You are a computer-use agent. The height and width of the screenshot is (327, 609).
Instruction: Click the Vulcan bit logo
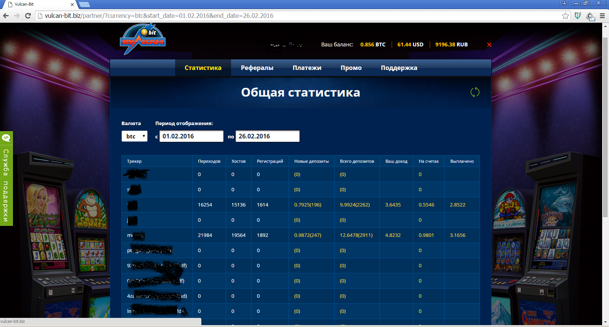pyautogui.click(x=143, y=39)
